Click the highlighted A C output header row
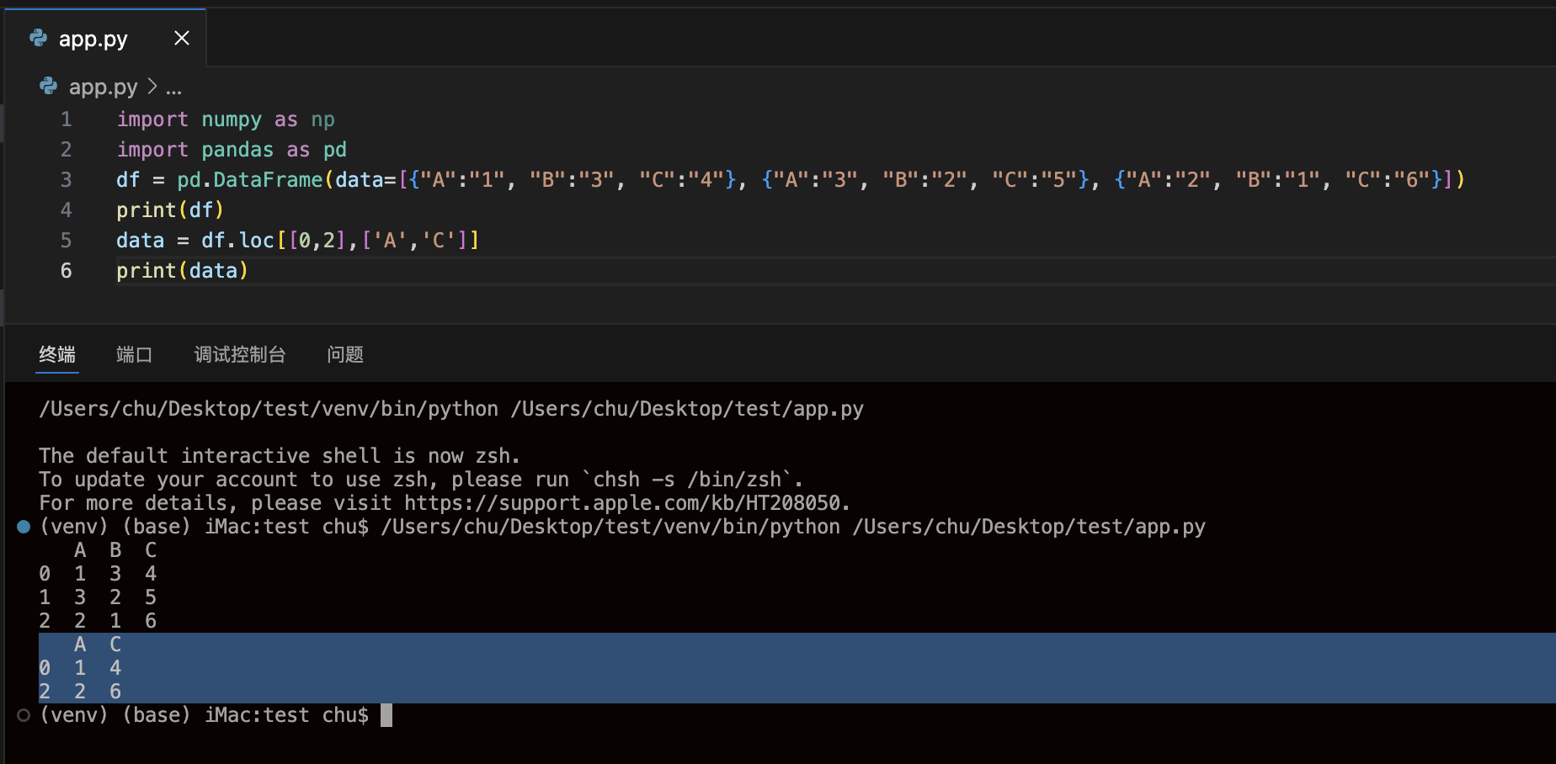This screenshot has width=1556, height=764. (98, 645)
